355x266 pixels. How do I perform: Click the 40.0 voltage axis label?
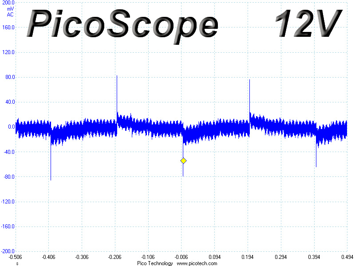pos(10,102)
